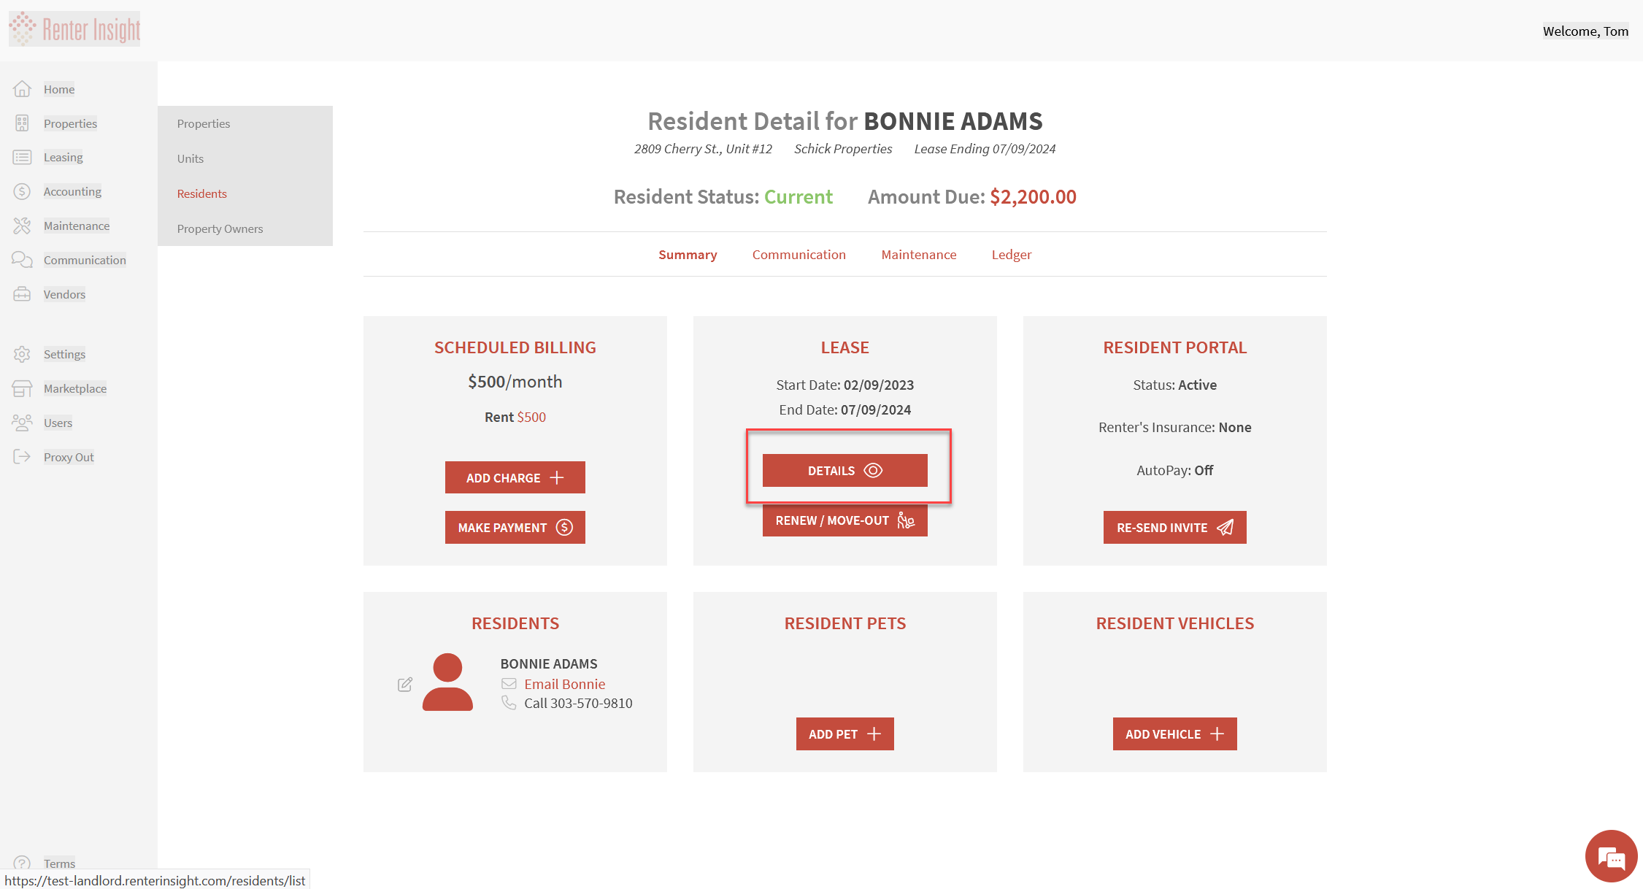Click the Email Bonnie link
Screen dimensions: 1643x889
point(564,684)
